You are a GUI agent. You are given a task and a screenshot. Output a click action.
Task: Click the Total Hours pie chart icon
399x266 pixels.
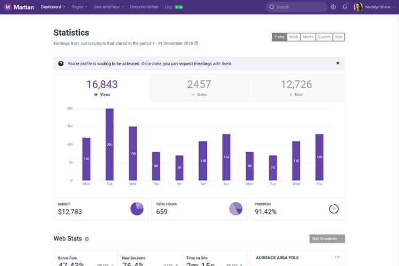(236, 209)
